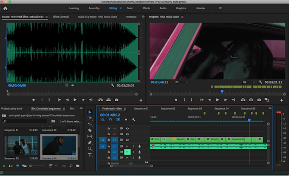
Task: Open Button Editor plus in Program monitor
Action: click(x=281, y=100)
